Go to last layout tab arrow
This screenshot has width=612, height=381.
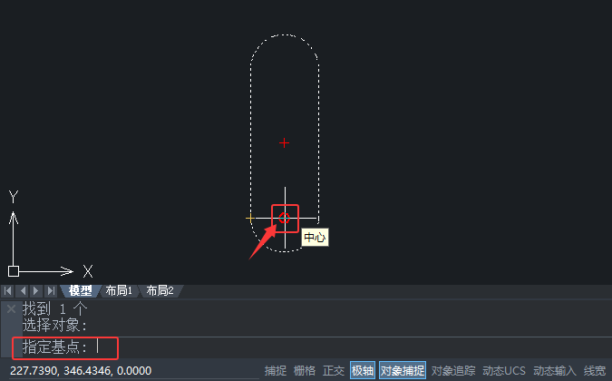(51, 291)
